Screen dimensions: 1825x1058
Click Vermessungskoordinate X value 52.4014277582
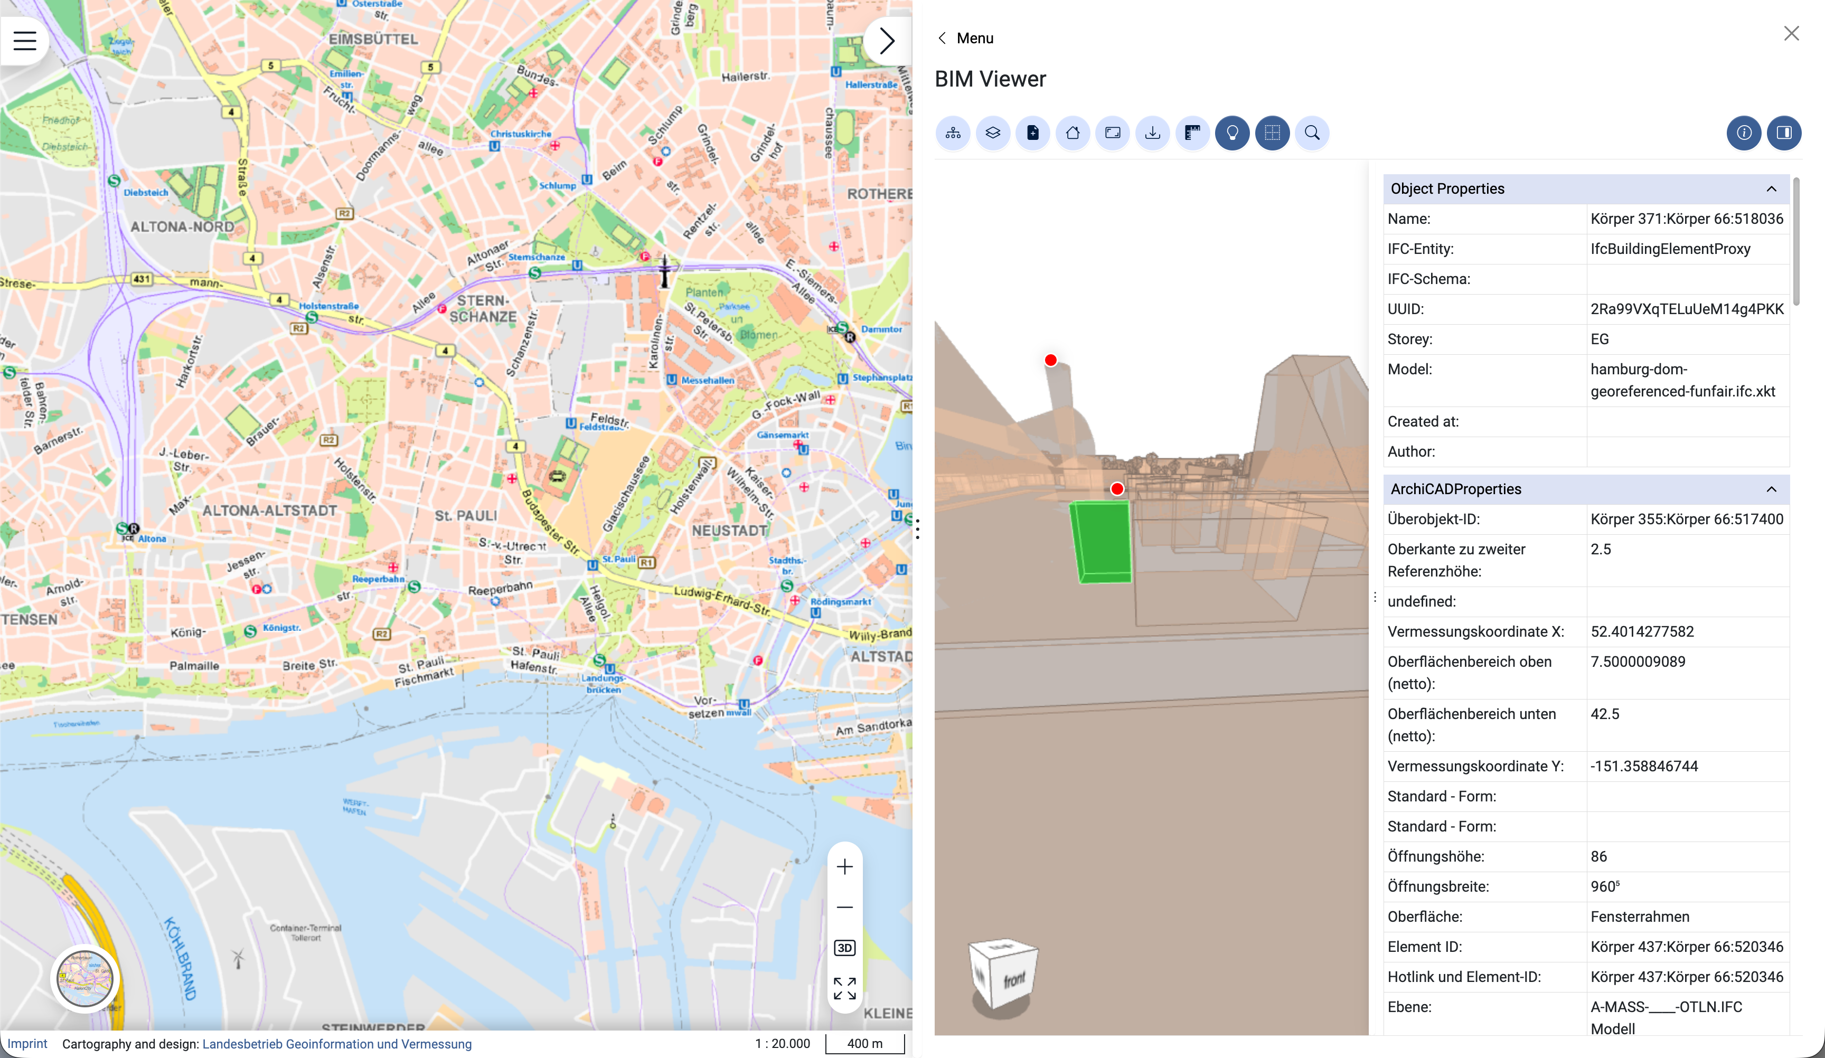pyautogui.click(x=1642, y=631)
